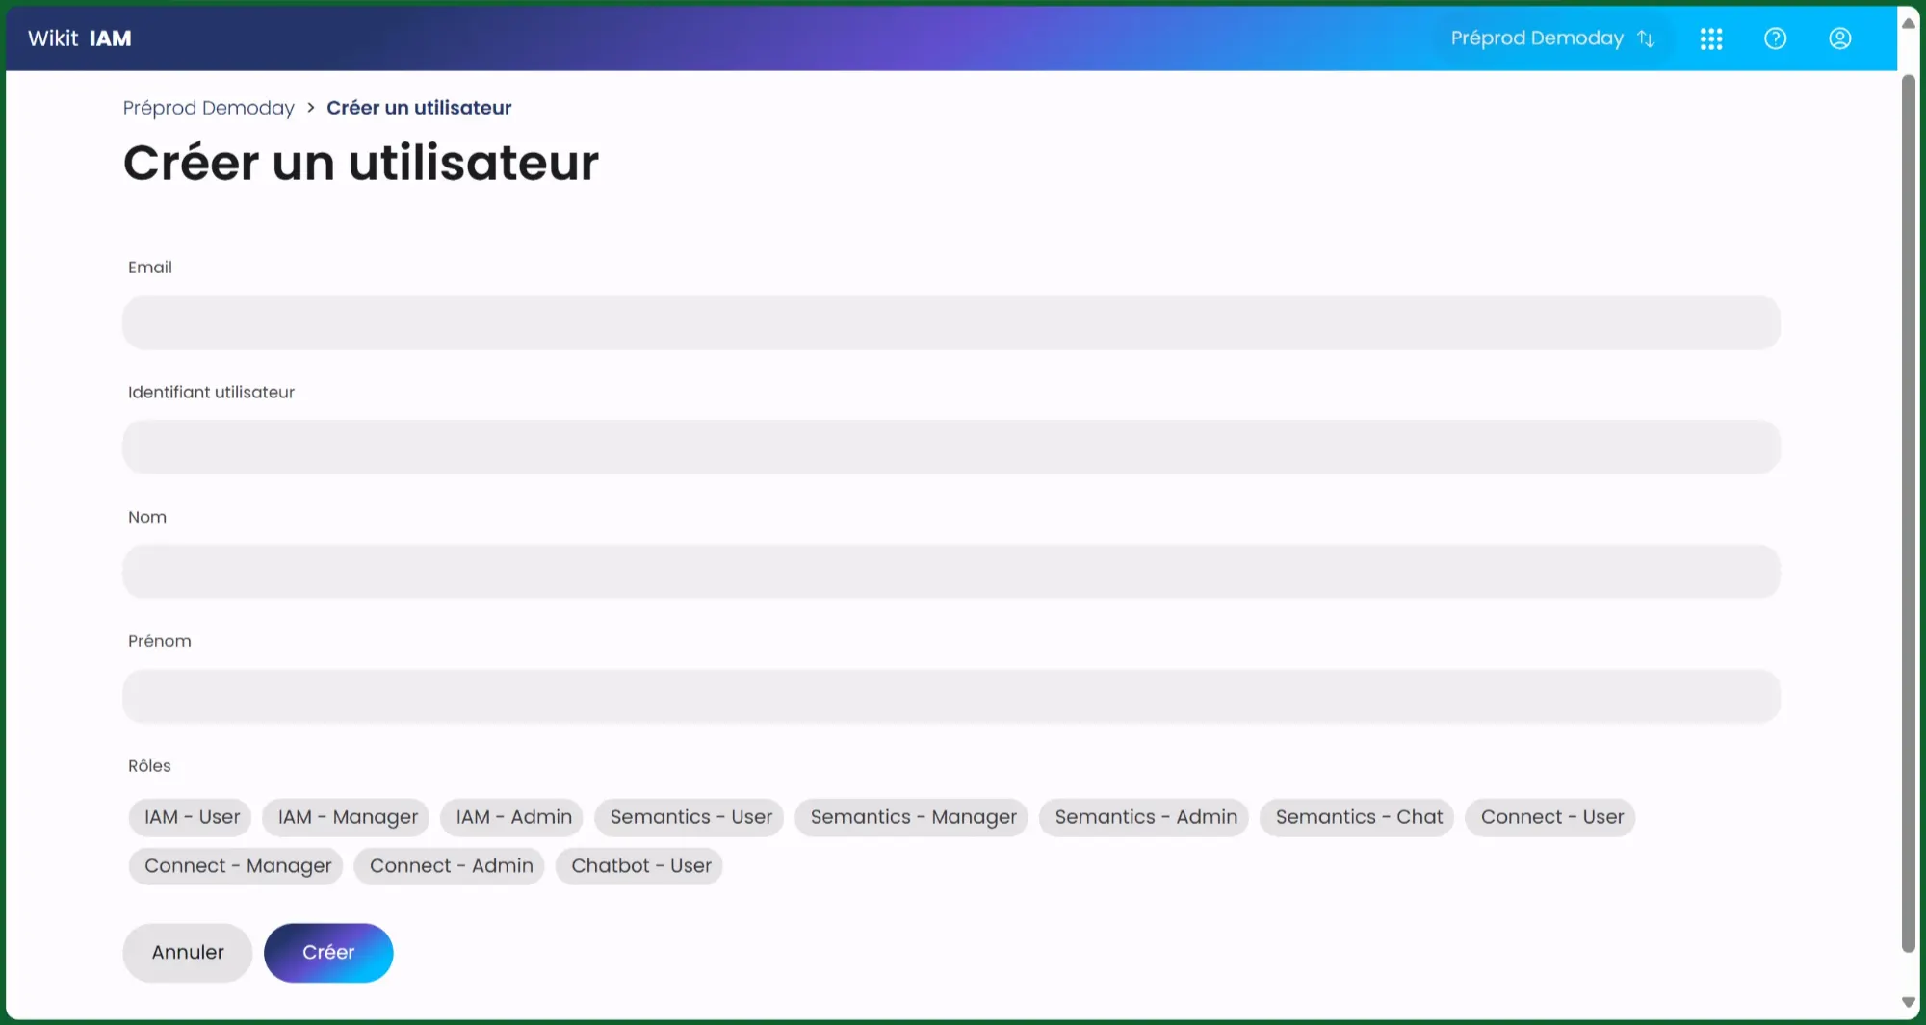Click the Créer un utilisateur breadcrumb
The width and height of the screenshot is (1926, 1025).
(x=419, y=108)
